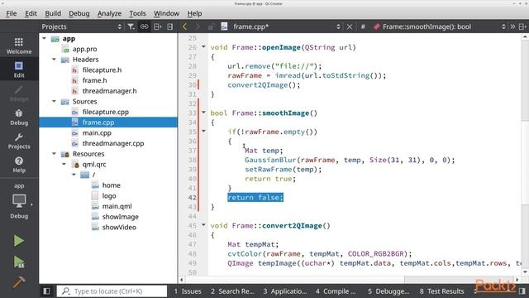The image size is (529, 298).
Task: Collapse the Resources folder
Action: coord(54,154)
